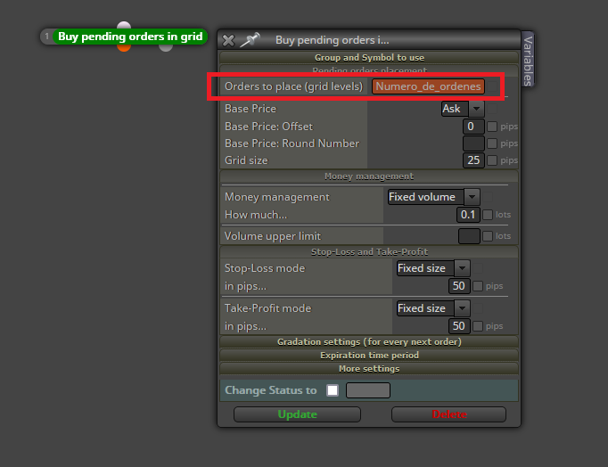
Task: Enable the Change Status to checkbox
Action: click(x=333, y=390)
